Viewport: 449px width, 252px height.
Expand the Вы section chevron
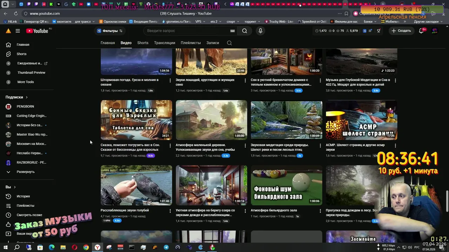point(15,187)
